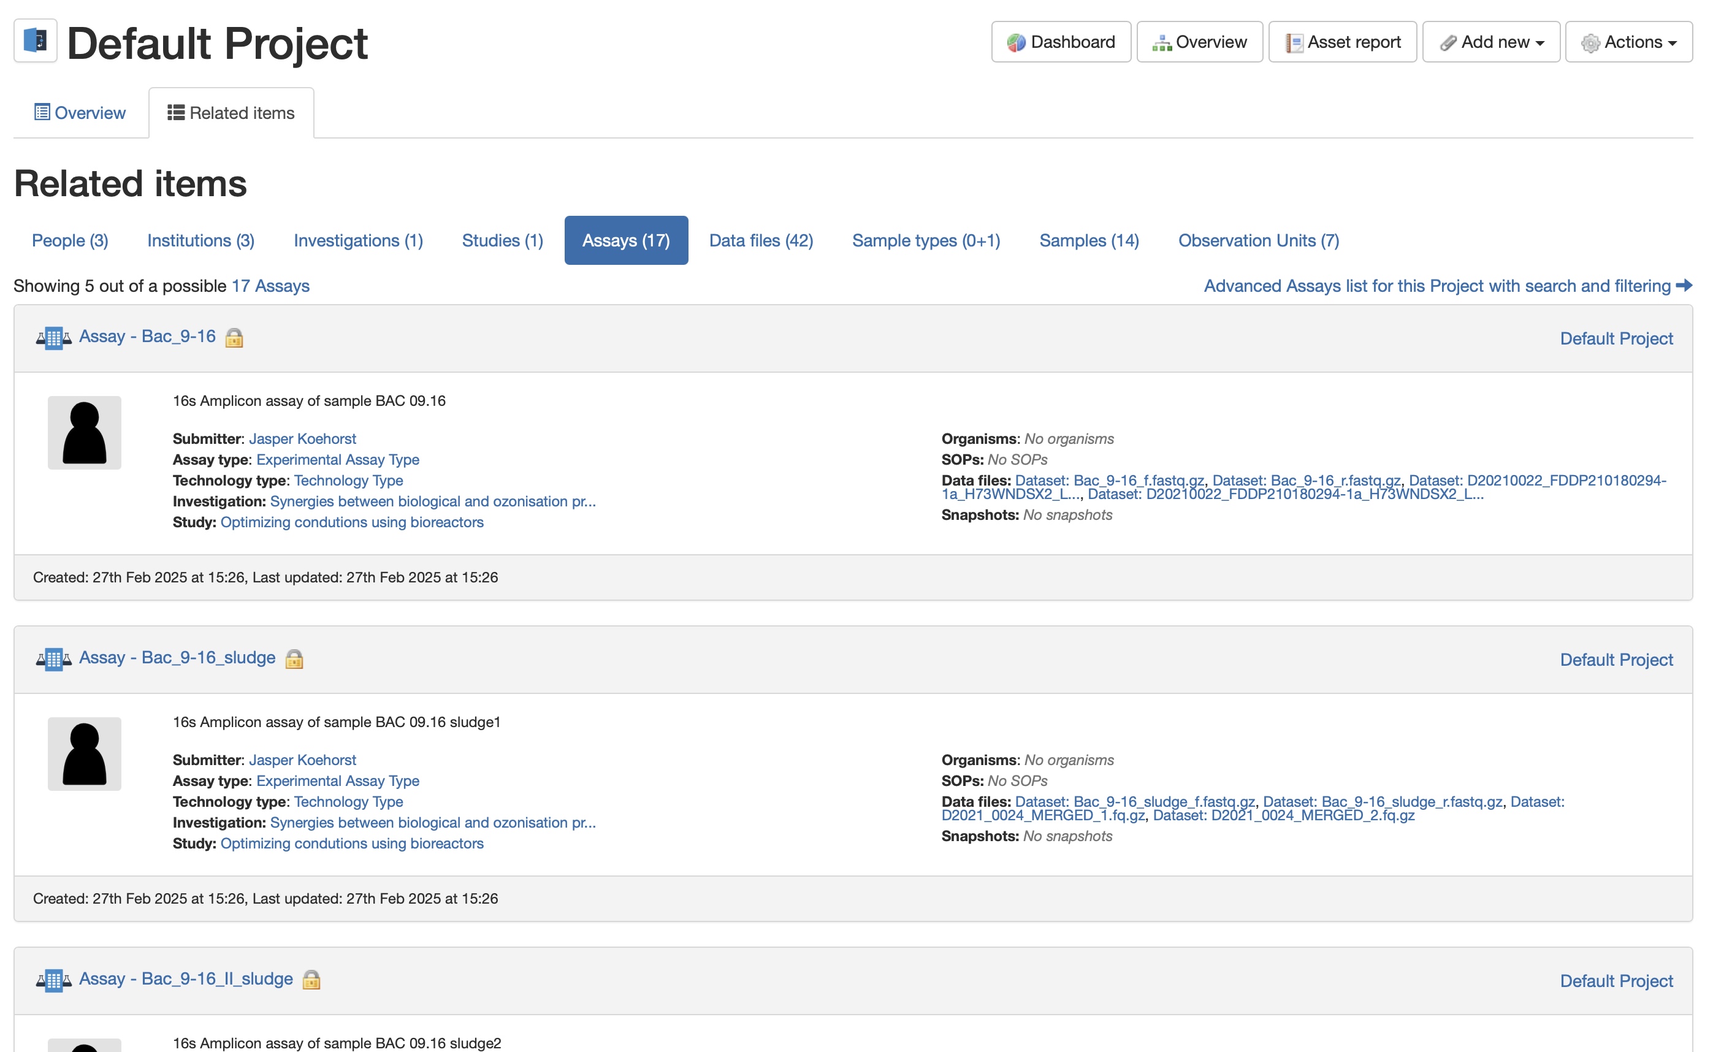Image resolution: width=1713 pixels, height=1052 pixels.
Task: Click the Default Project book icon
Action: point(36,41)
